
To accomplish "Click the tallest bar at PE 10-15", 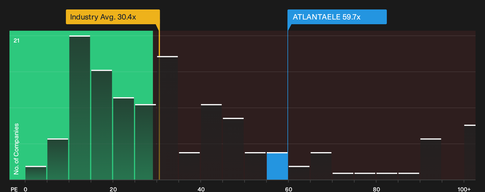I will pos(80,108).
